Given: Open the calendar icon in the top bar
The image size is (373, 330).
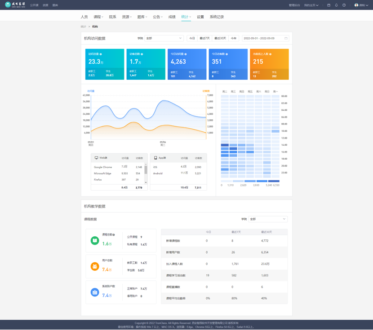Looking at the screenshot, I should click(329, 5).
